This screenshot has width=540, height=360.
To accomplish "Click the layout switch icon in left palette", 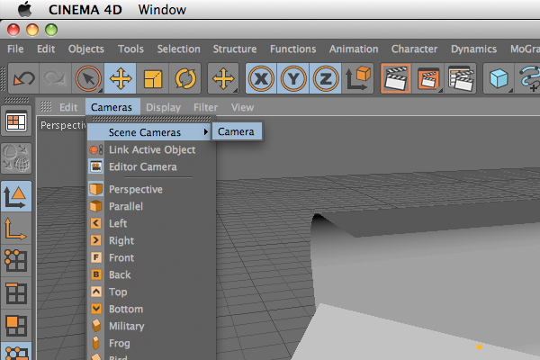I will point(16,121).
